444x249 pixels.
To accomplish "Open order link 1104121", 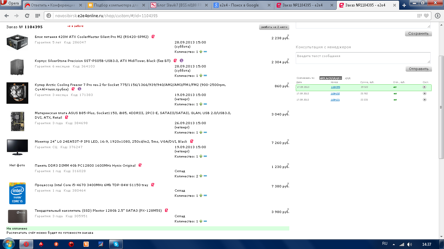I will tap(335, 100).
